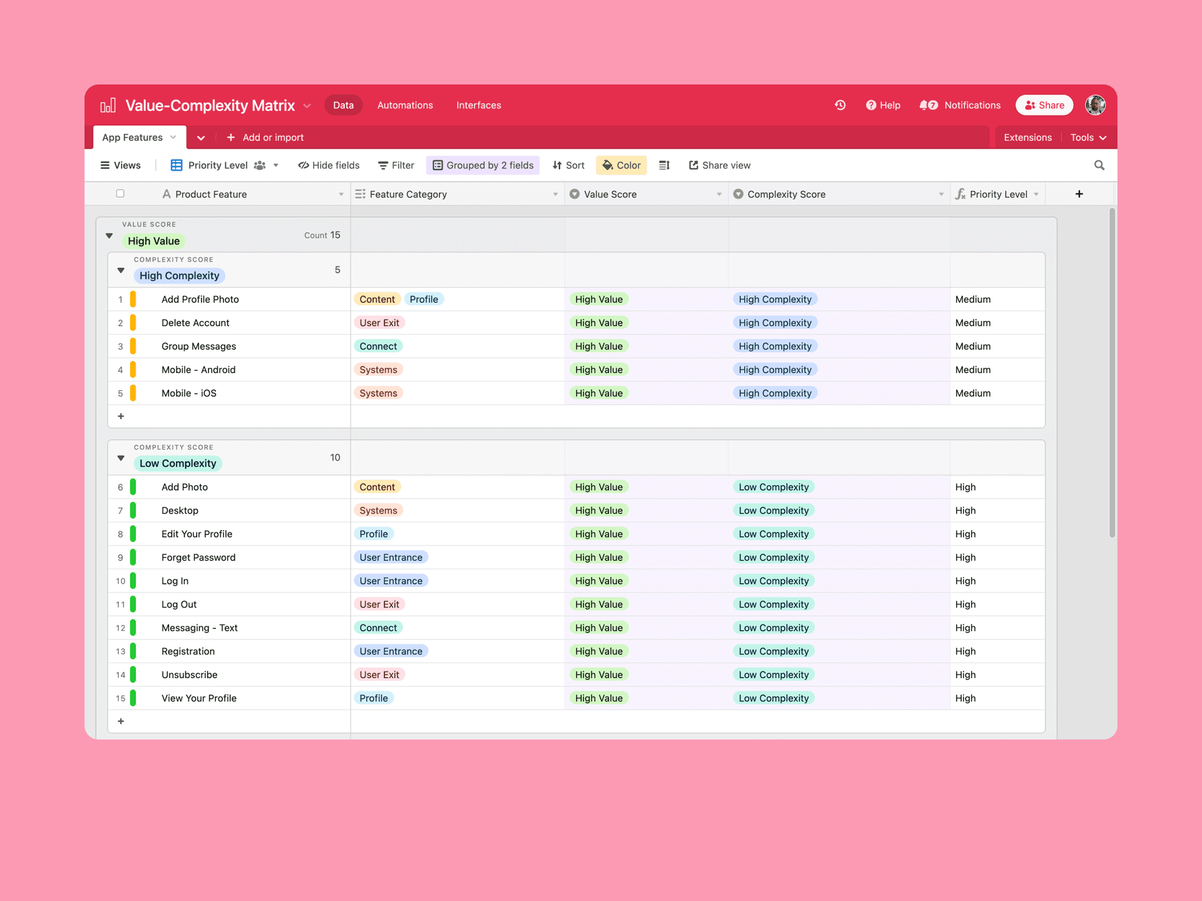Switch to the Automations tab
Viewport: 1202px width, 901px height.
click(405, 105)
